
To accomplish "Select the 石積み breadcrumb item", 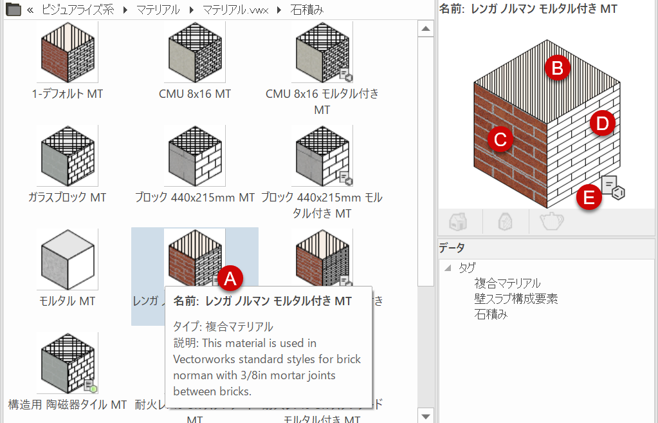I will 307,10.
